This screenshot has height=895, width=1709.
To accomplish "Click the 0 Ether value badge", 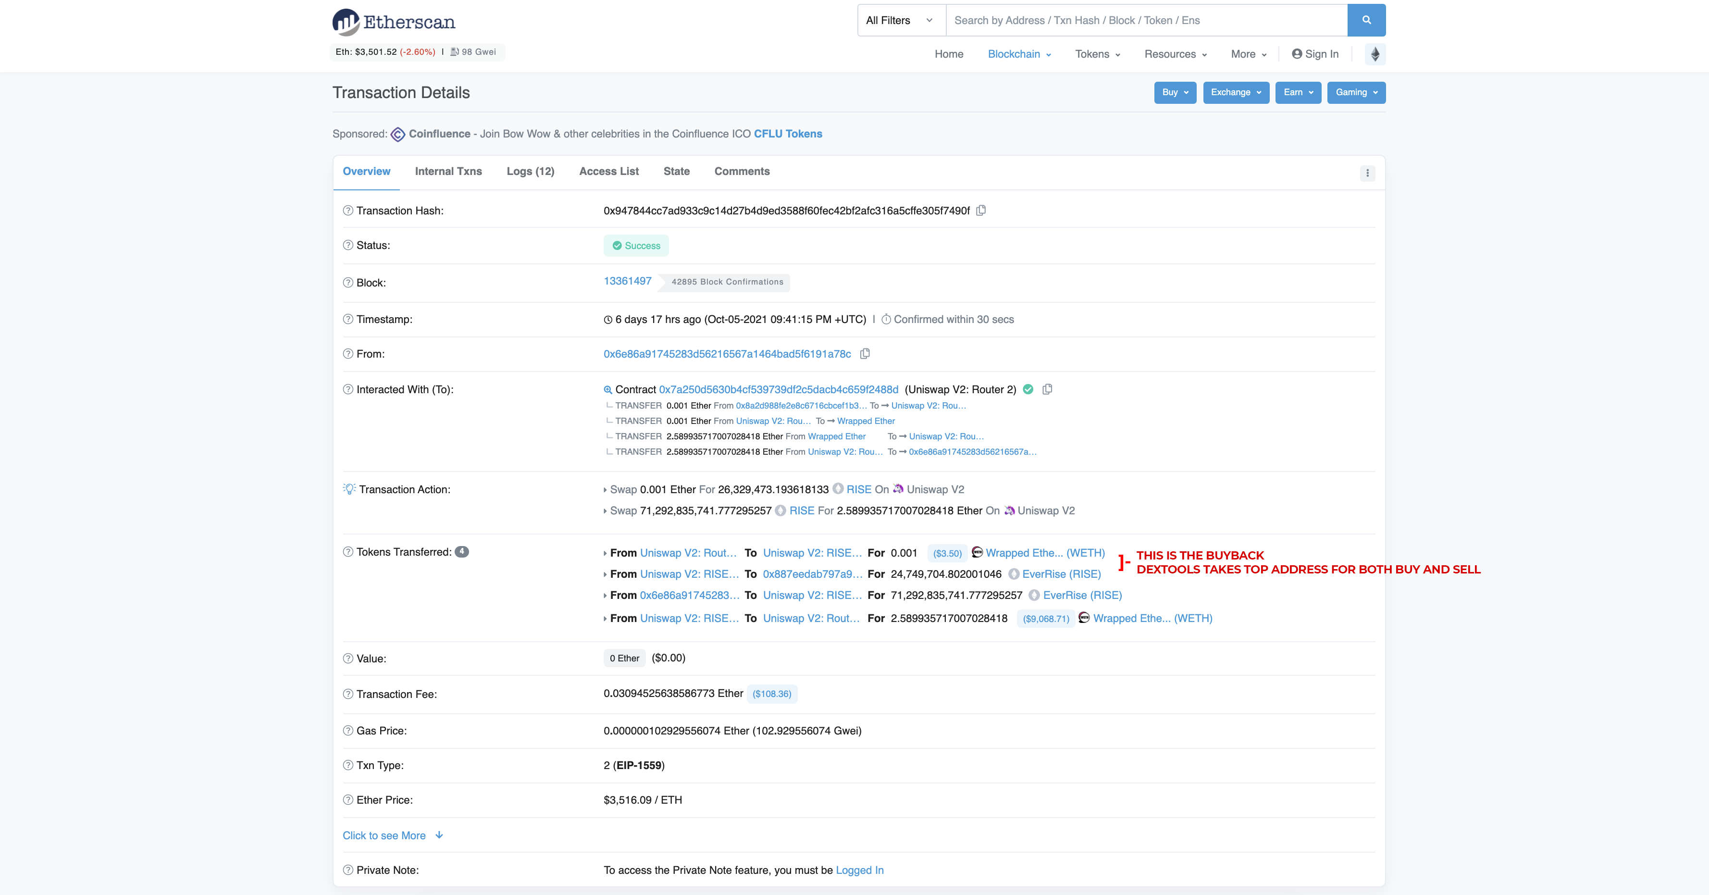I will tap(624, 658).
